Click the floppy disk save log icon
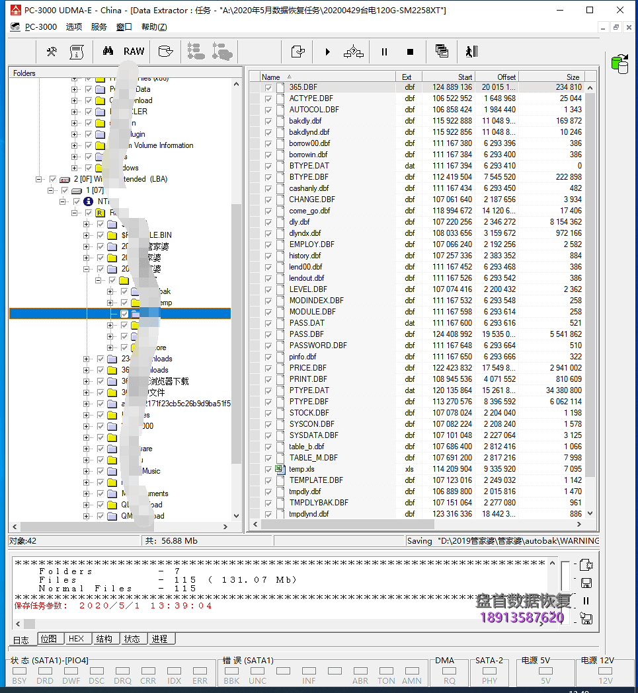The width and height of the screenshot is (638, 693). pyautogui.click(x=586, y=583)
